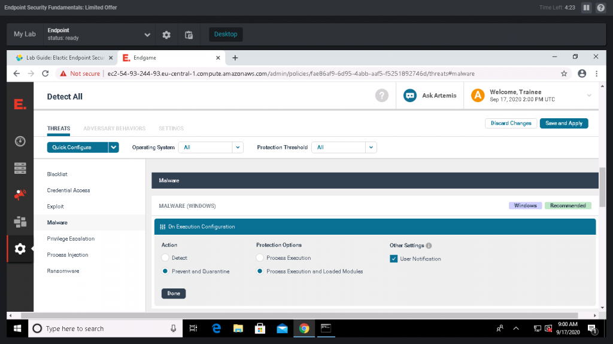The height and width of the screenshot is (344, 613).
Task: Open File Explorer from the taskbar
Action: coord(238,328)
